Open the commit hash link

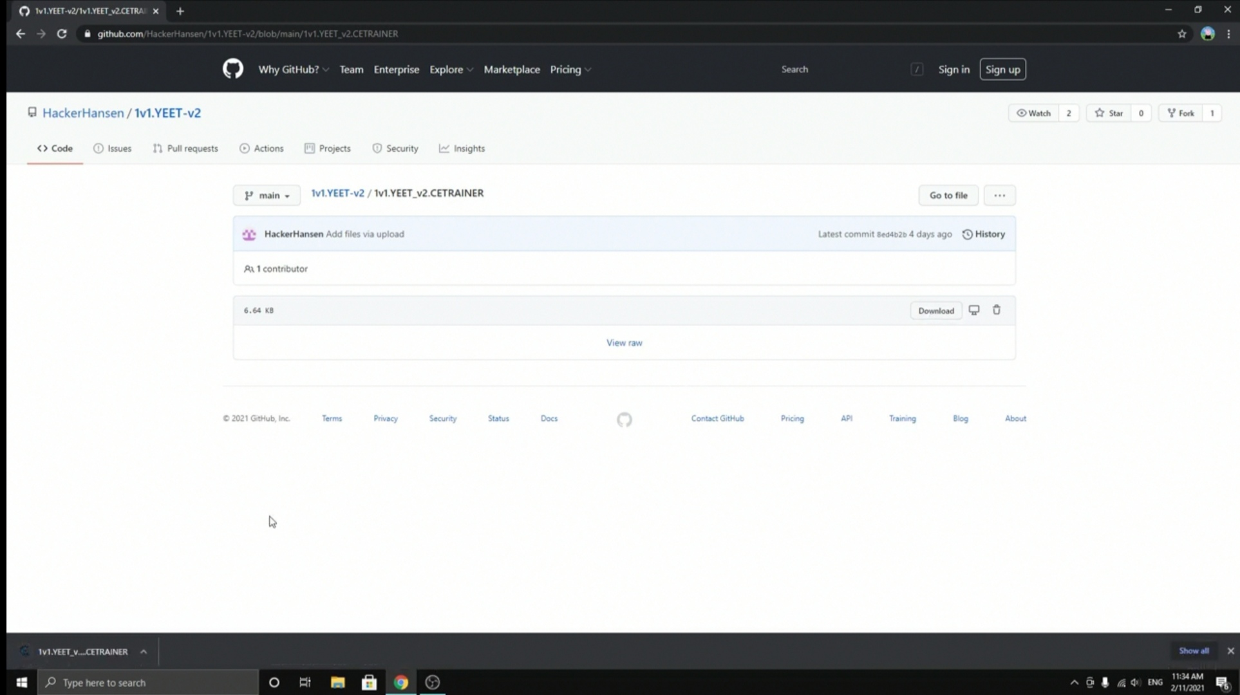click(x=891, y=235)
